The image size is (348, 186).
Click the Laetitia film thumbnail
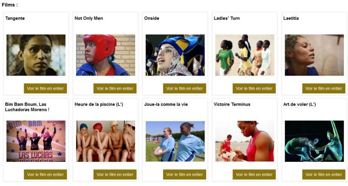tap(314, 55)
